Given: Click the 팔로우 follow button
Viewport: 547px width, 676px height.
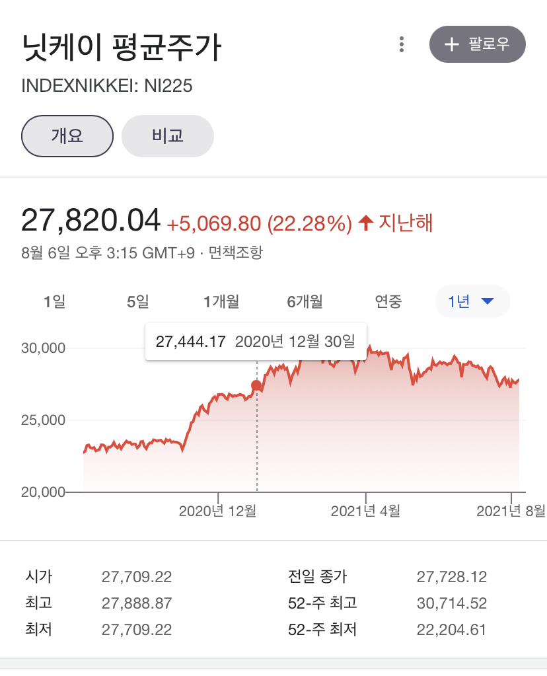Looking at the screenshot, I should point(478,45).
